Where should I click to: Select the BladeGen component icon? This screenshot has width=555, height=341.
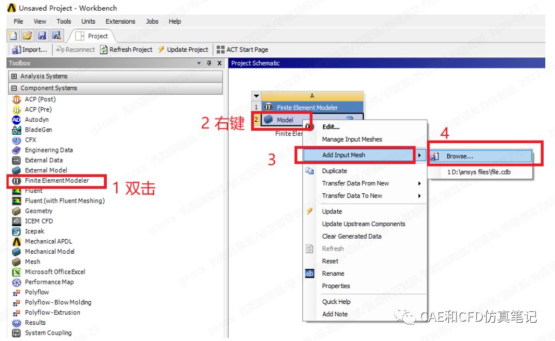tap(16, 130)
